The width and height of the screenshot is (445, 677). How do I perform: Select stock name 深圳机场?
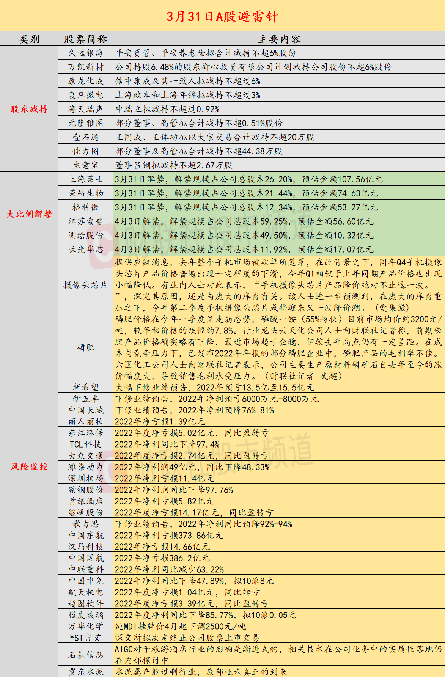point(86,479)
